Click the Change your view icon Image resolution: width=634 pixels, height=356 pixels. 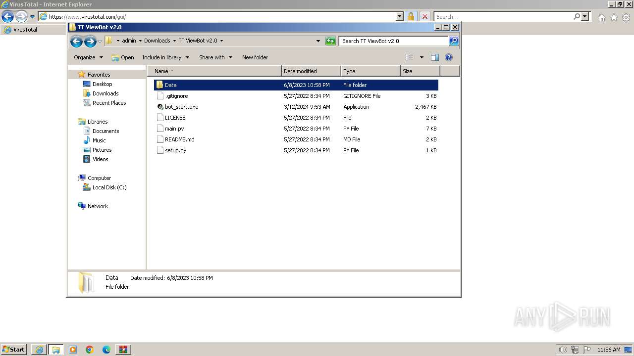pos(410,57)
